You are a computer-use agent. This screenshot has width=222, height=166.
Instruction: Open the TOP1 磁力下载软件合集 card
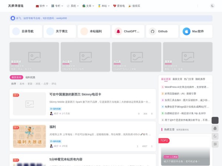(x=185, y=152)
